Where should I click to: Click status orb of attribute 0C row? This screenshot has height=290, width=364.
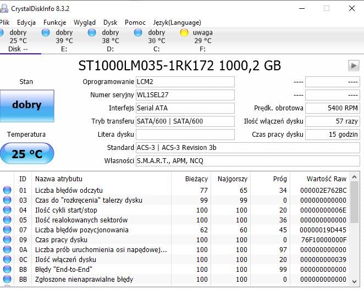[7, 259]
